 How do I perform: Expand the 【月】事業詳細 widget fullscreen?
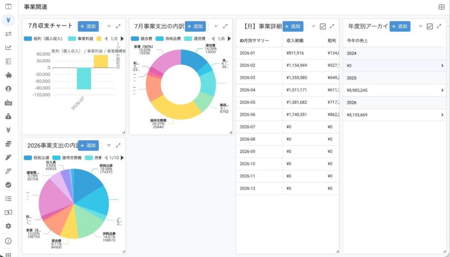coord(332,26)
